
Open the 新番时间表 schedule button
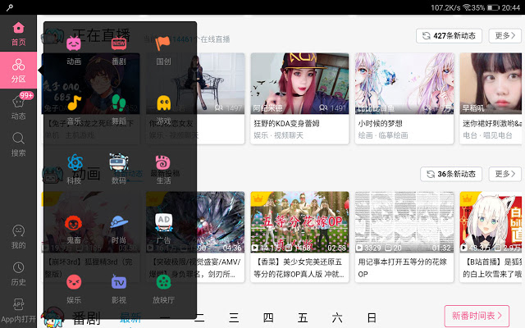click(477, 316)
